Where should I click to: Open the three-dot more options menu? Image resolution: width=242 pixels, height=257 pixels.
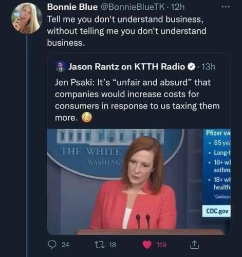pyautogui.click(x=226, y=7)
